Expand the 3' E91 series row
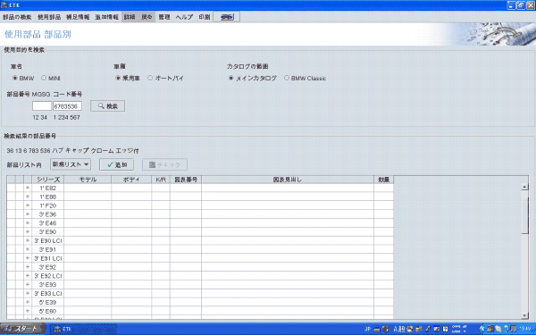The width and height of the screenshot is (536, 335). pyautogui.click(x=28, y=249)
